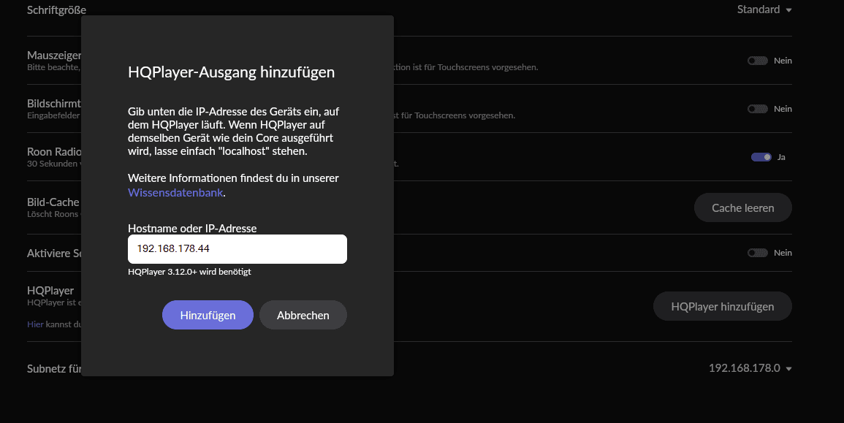Viewport: 844px width, 423px height.
Task: Click the Subnetz setting label
Action: 54,369
